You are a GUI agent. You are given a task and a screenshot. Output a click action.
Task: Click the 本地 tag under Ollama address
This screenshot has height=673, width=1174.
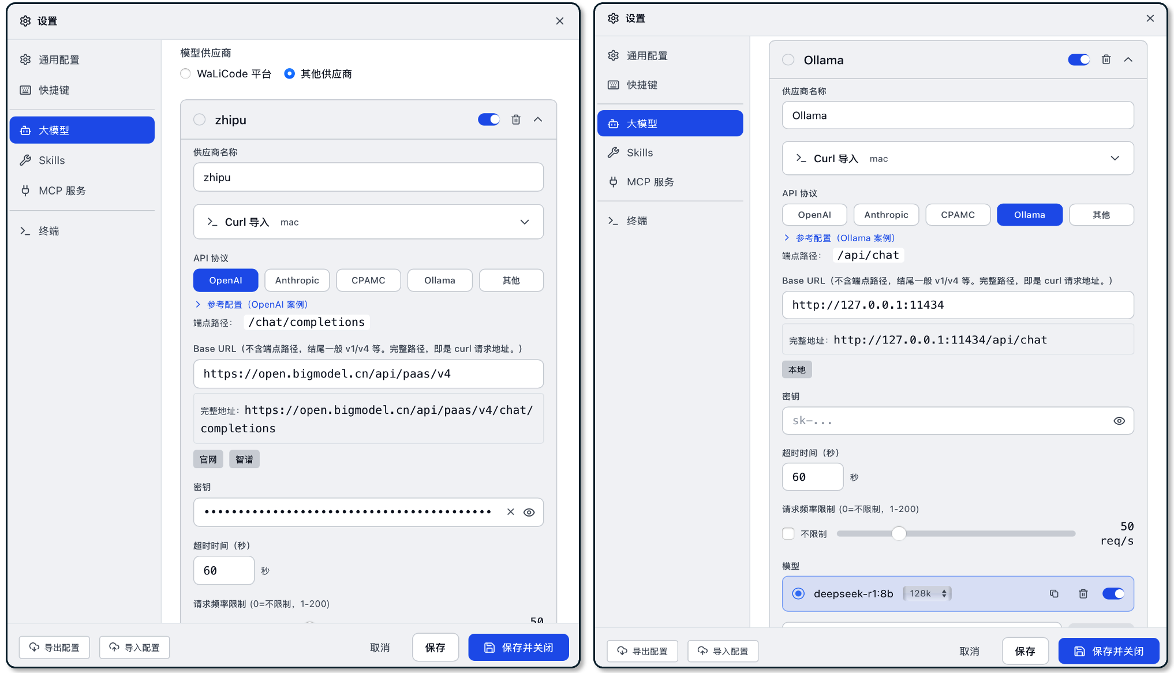797,369
